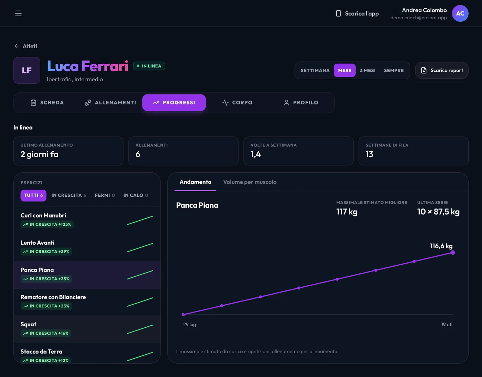Click the dumbbell icon on Allenamenti tab
482x377 pixels.
coord(88,103)
